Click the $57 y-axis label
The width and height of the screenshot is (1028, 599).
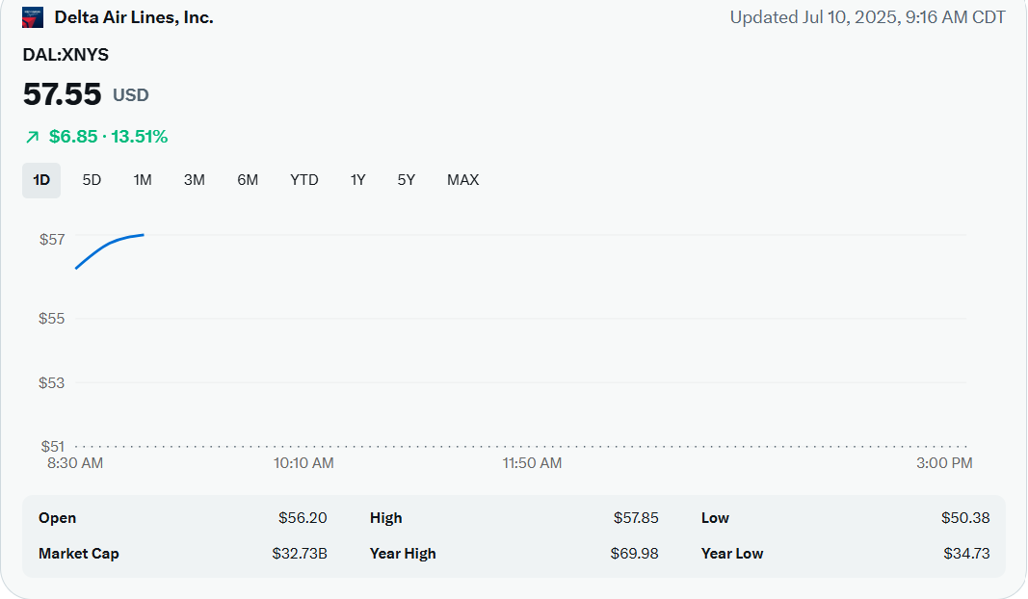[52, 239]
